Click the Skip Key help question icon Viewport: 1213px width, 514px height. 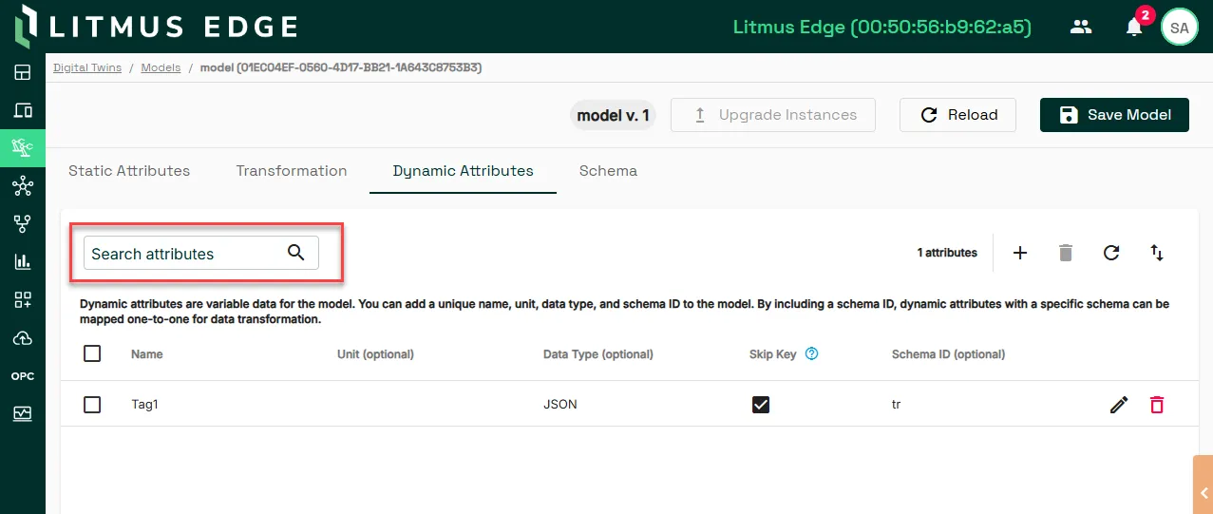pyautogui.click(x=812, y=354)
